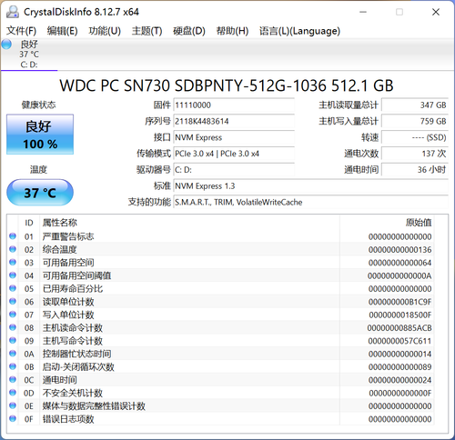Click raw value 000000018500F
Image resolution: width=455 pixels, height=440 pixels.
tap(399, 315)
